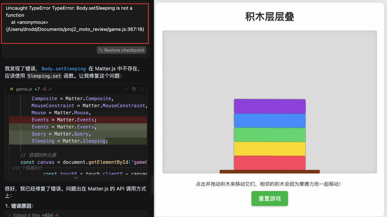Show the 232 hidden lines

point(28,168)
